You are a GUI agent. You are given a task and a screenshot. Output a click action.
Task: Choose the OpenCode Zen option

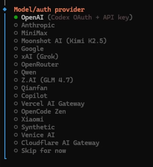[x=40, y=111]
